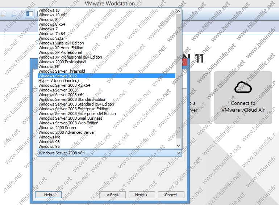This screenshot has height=205, width=279.
Task: Select Windows 10 x64 entry
Action: pyautogui.click(x=107, y=15)
